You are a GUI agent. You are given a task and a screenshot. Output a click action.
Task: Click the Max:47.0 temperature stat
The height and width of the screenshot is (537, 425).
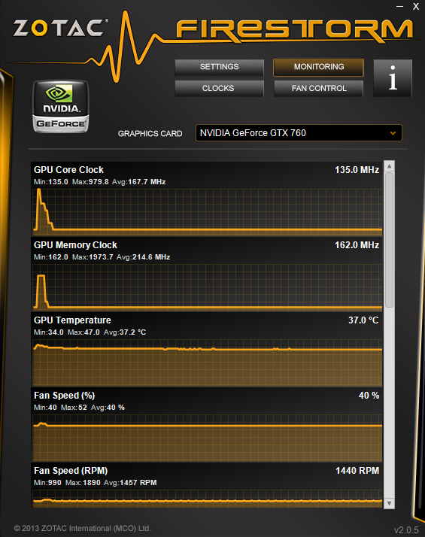coord(83,332)
